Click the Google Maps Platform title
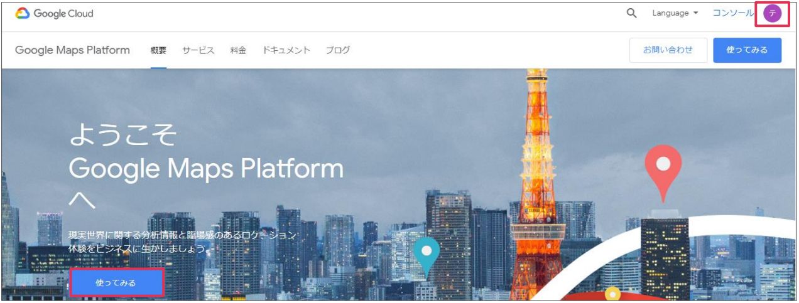799x303 pixels. 72,50
